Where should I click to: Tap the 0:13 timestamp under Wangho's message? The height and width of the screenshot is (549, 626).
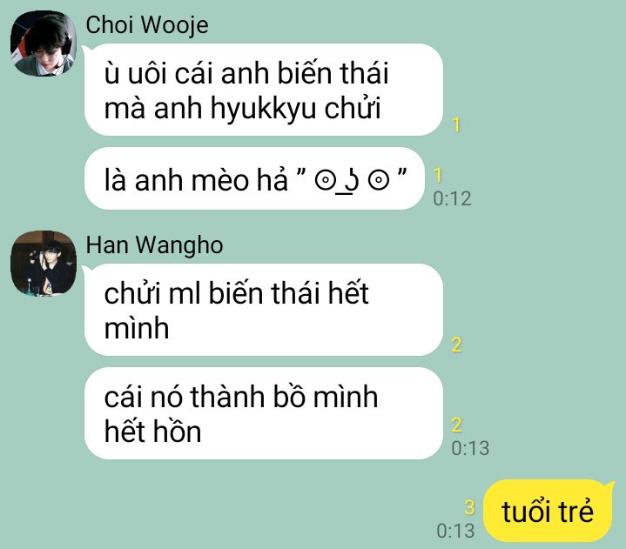[470, 448]
